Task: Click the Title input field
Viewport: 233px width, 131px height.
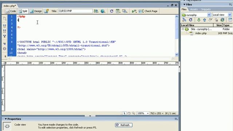Action: 75,11
